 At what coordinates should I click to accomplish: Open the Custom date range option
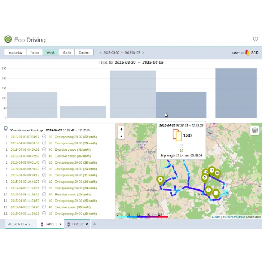pyautogui.click(x=84, y=53)
